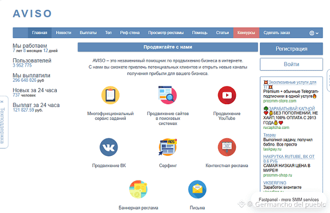330x213 pixels.
Task: Open the Техподдержка support side tab
Action: click(x=2, y=126)
